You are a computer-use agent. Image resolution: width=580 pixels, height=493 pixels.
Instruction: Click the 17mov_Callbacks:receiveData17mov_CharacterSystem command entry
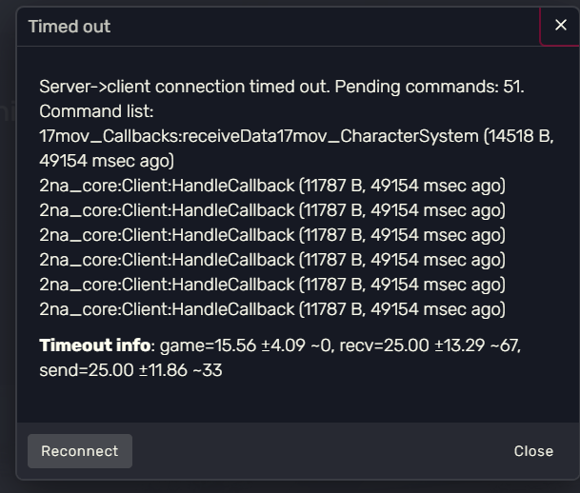pos(259,136)
